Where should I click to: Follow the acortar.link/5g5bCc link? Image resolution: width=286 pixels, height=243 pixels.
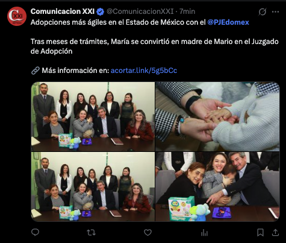(144, 71)
